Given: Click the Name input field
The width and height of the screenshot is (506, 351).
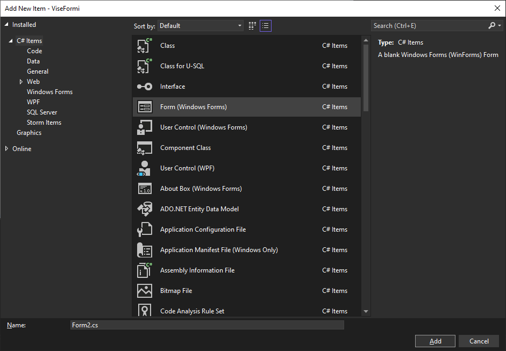Looking at the screenshot, I should 207,325.
